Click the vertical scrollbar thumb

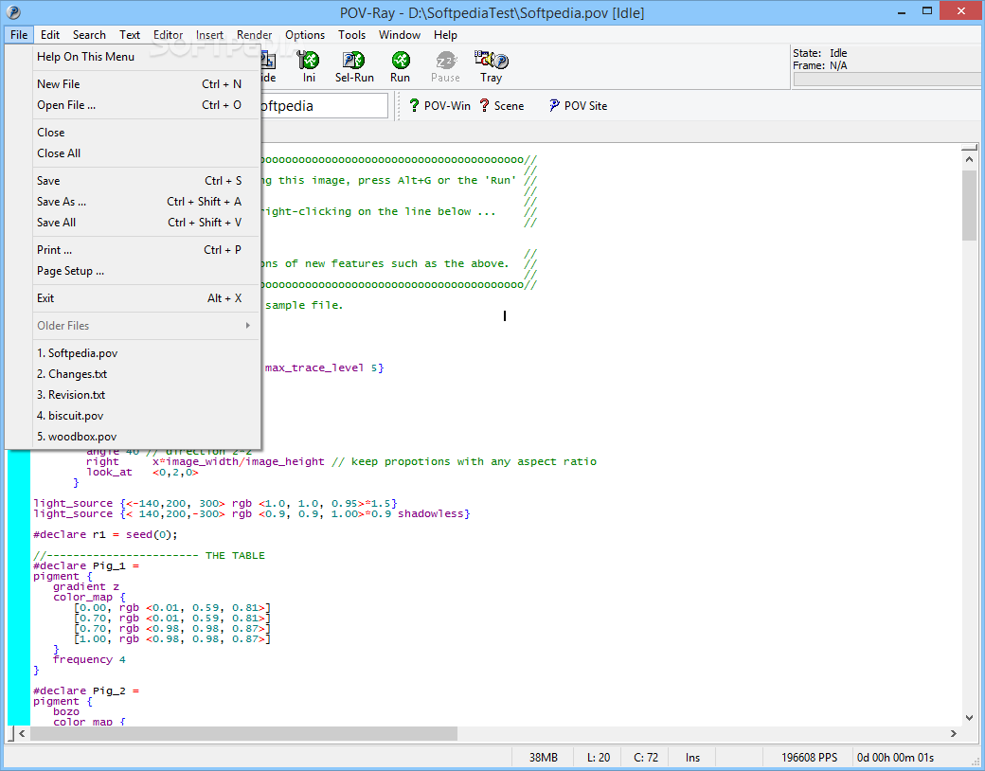click(x=969, y=205)
